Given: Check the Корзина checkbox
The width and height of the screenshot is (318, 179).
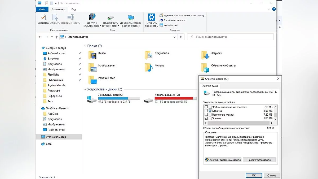Looking at the screenshot, I should (206, 111).
